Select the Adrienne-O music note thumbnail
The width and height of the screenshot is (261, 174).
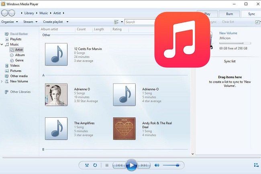(x=124, y=94)
